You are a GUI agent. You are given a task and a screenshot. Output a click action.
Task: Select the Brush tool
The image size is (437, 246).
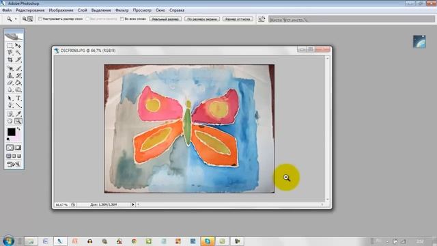(18, 68)
